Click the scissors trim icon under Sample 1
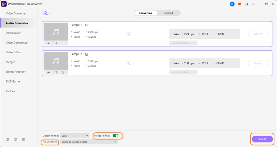The width and height of the screenshot is (277, 147). pos(48,43)
